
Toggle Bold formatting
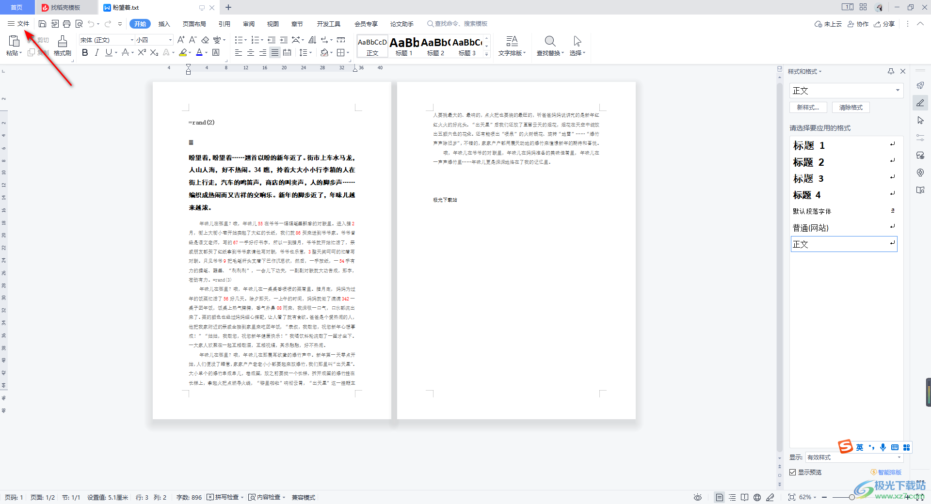click(x=85, y=52)
